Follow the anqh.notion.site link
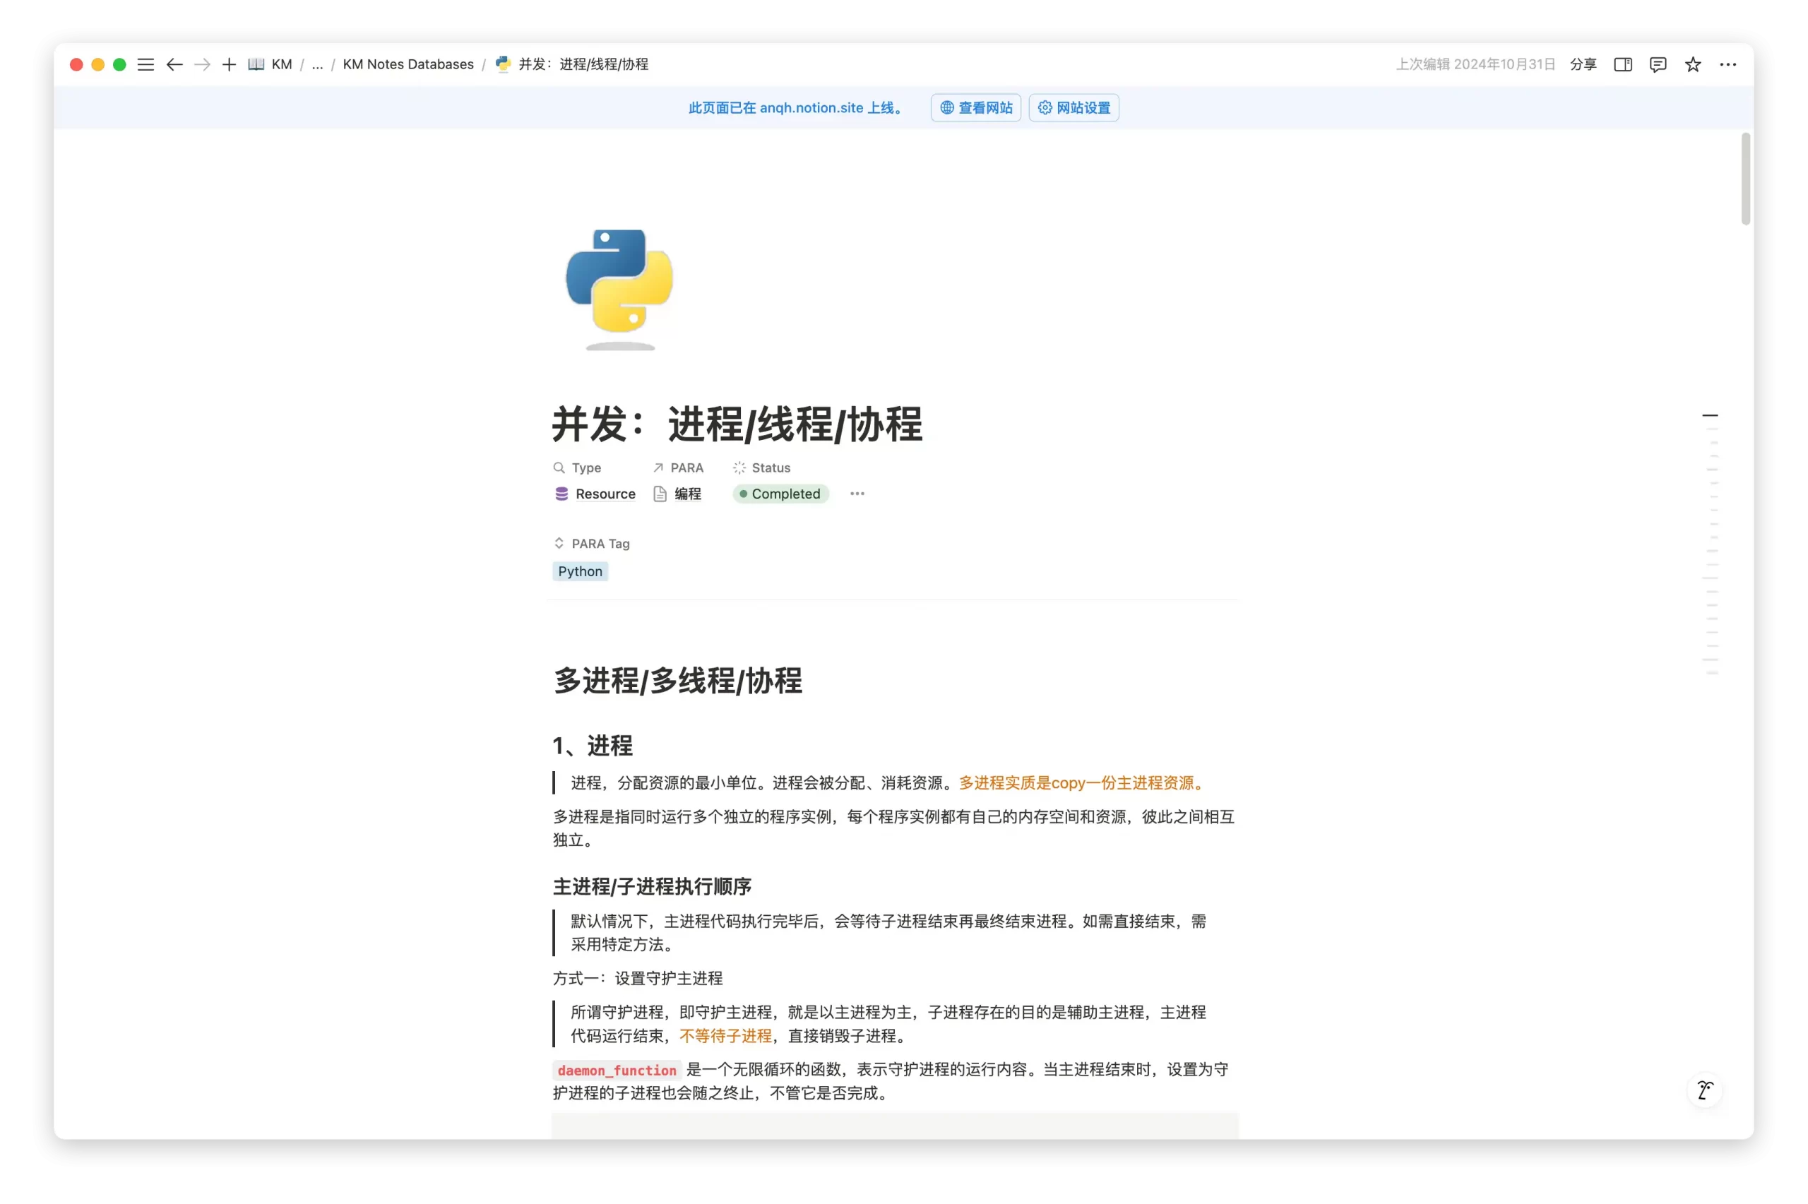Image resolution: width=1808 pixels, height=1204 pixels. pyautogui.click(x=811, y=107)
